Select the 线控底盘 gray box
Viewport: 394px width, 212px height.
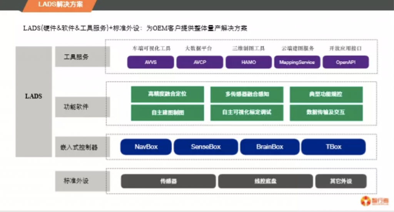(x=265, y=181)
